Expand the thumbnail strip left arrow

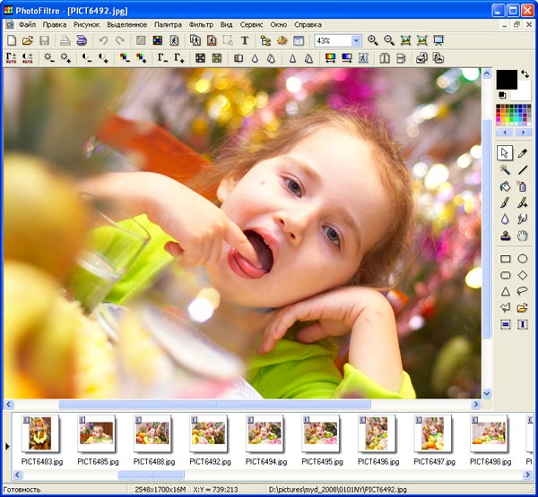pos(8,445)
